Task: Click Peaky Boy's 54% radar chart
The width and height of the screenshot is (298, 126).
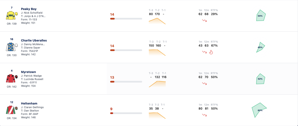Action: 261,16
